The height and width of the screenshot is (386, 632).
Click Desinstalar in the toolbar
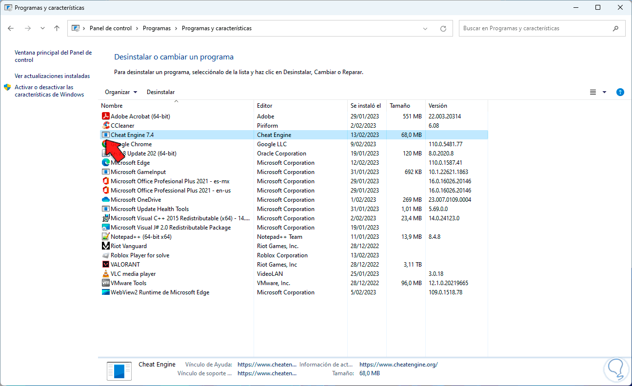click(160, 92)
